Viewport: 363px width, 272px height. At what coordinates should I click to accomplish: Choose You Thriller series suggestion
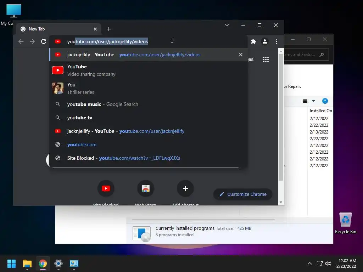(x=149, y=88)
